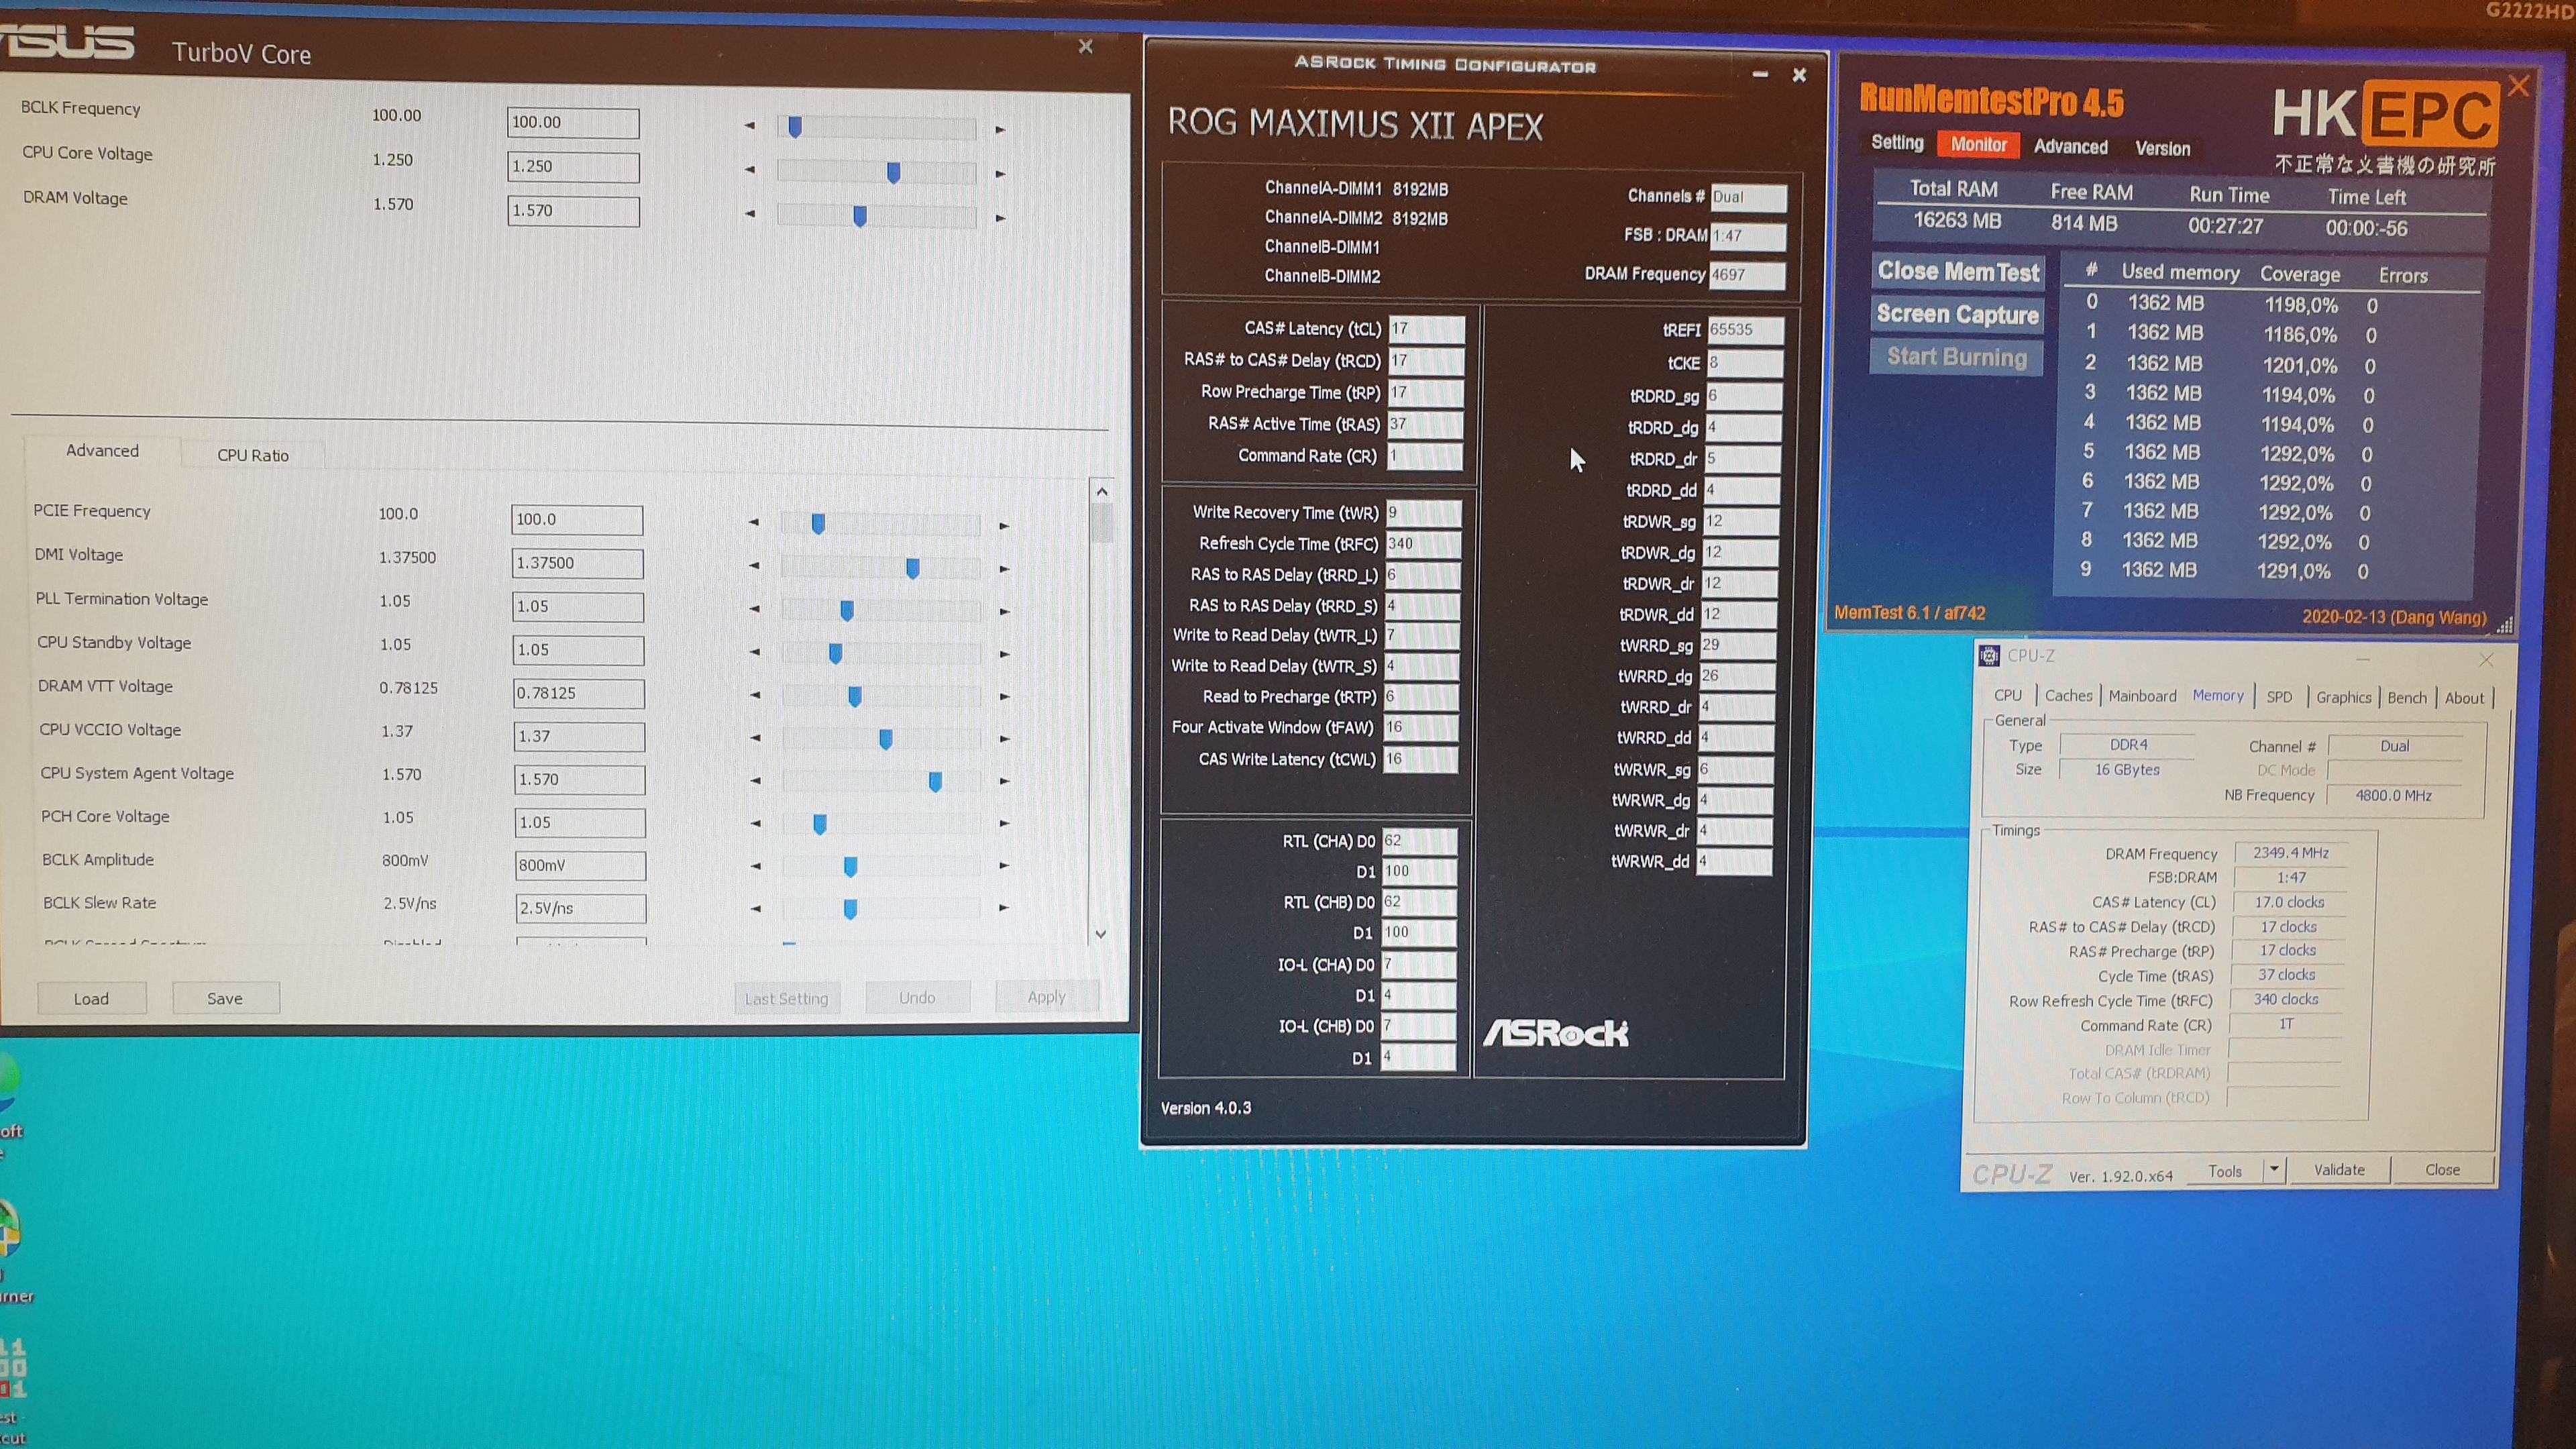2576x1449 pixels.
Task: Click the Apply button in TurboV Core
Action: [1047, 996]
